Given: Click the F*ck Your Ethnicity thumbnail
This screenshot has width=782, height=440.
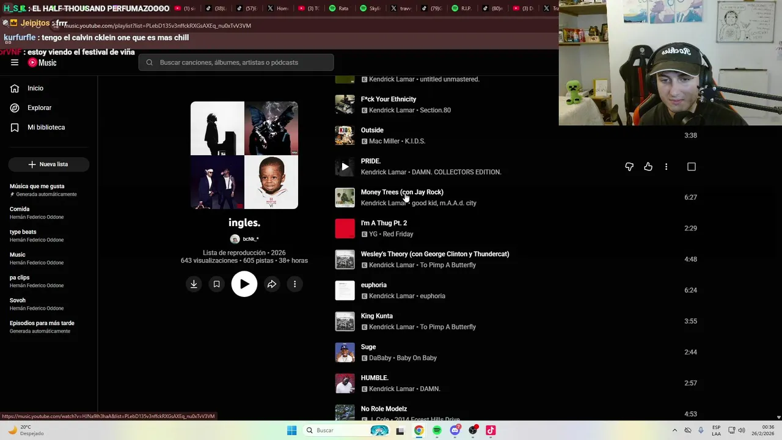Looking at the screenshot, I should (x=345, y=105).
